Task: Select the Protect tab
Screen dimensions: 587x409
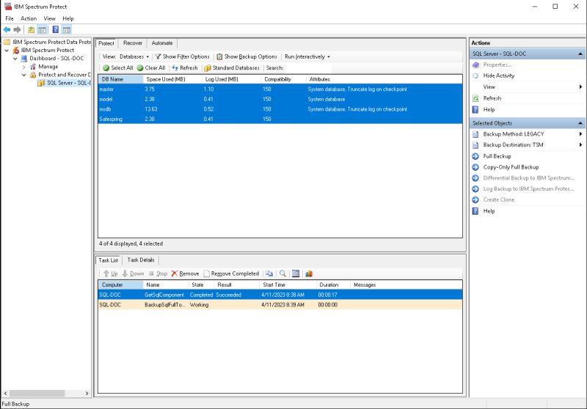Action: [x=106, y=43]
